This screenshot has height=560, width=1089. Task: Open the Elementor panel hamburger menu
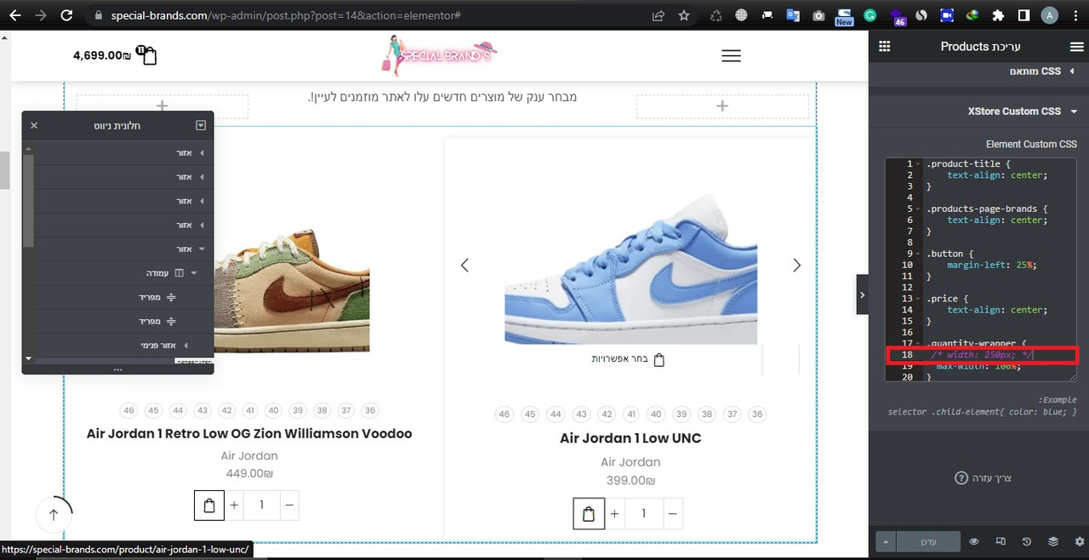point(1076,47)
